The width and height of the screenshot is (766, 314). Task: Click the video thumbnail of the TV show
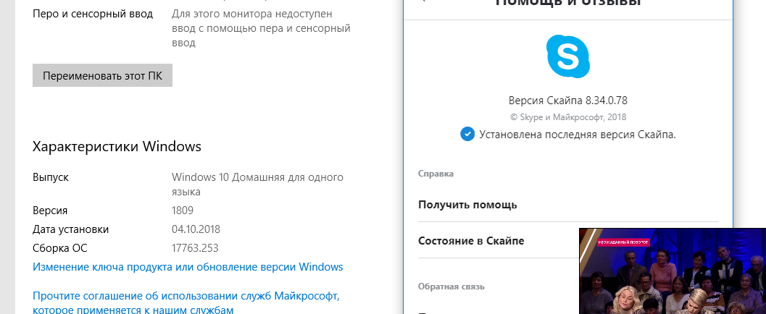coord(673,271)
